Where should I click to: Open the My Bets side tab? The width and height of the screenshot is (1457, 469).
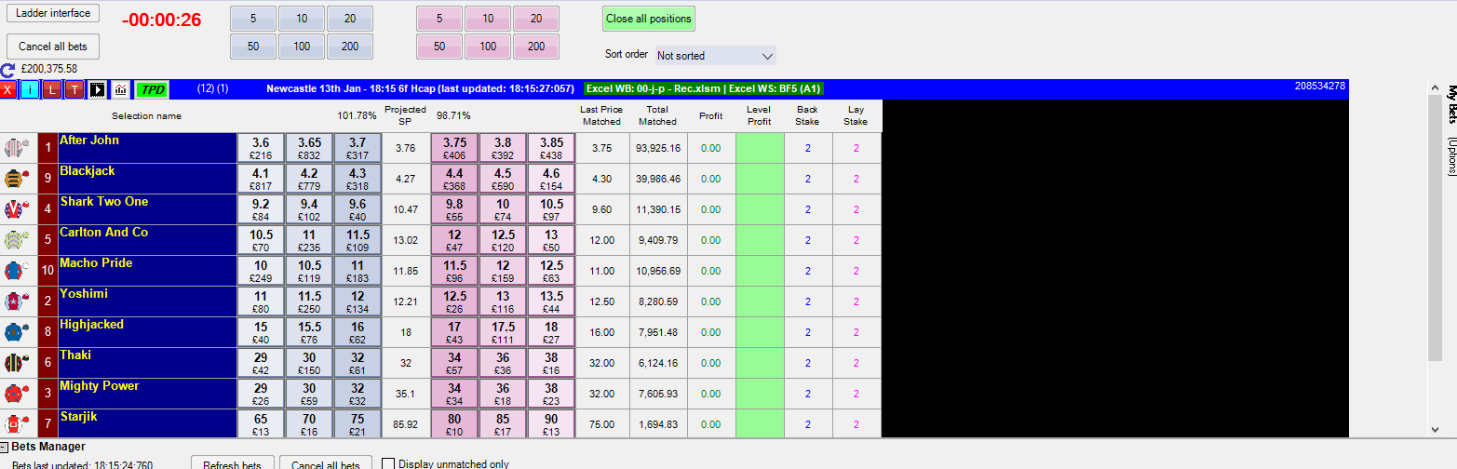click(1450, 104)
